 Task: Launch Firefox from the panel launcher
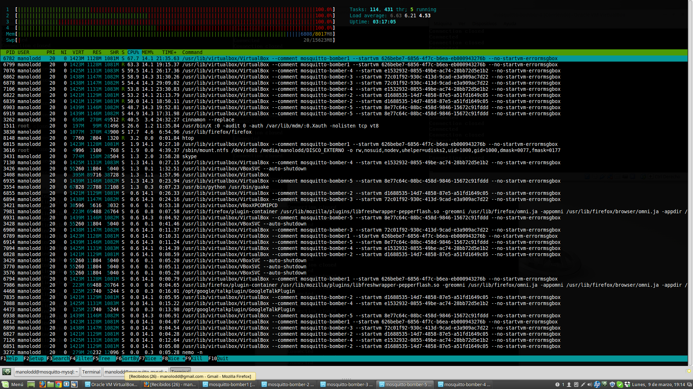pos(43,384)
